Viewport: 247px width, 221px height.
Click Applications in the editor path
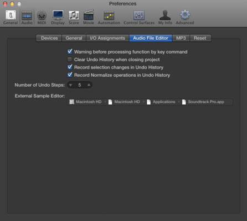pos(164,102)
